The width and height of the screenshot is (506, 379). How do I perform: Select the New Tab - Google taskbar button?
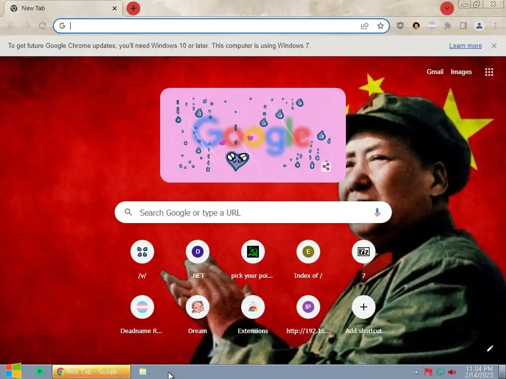coord(91,372)
